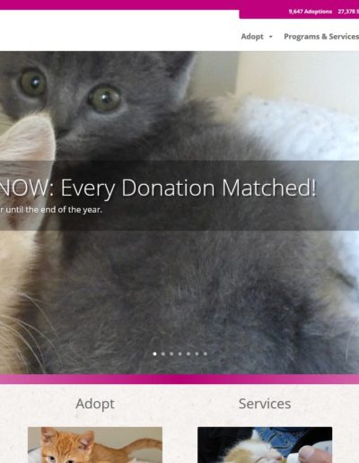Click the bottle-fed kitten Services thumbnail
359x463 pixels.
click(x=265, y=445)
